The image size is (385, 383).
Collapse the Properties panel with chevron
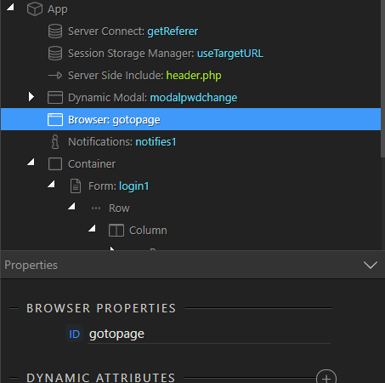pyautogui.click(x=371, y=265)
